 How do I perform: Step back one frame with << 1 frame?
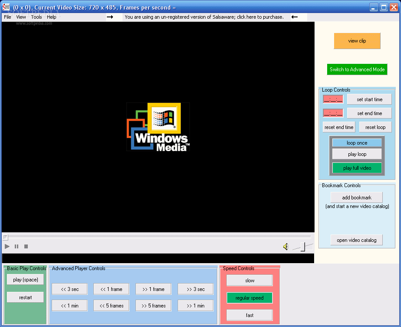(x=111, y=289)
